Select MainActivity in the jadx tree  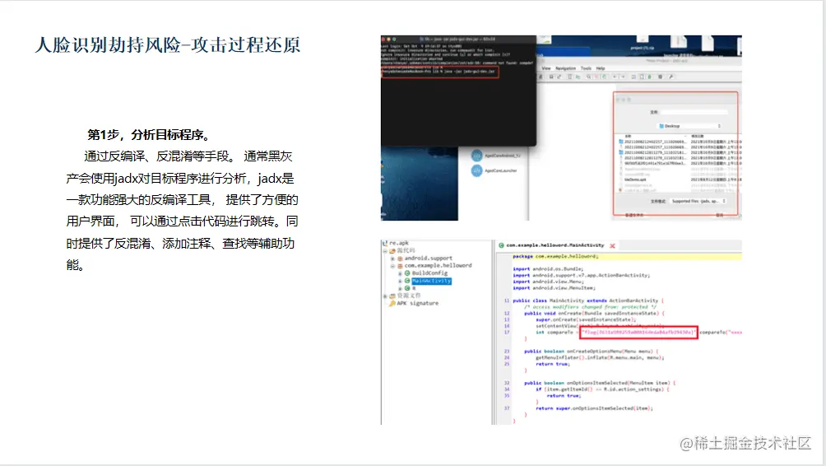click(x=431, y=281)
